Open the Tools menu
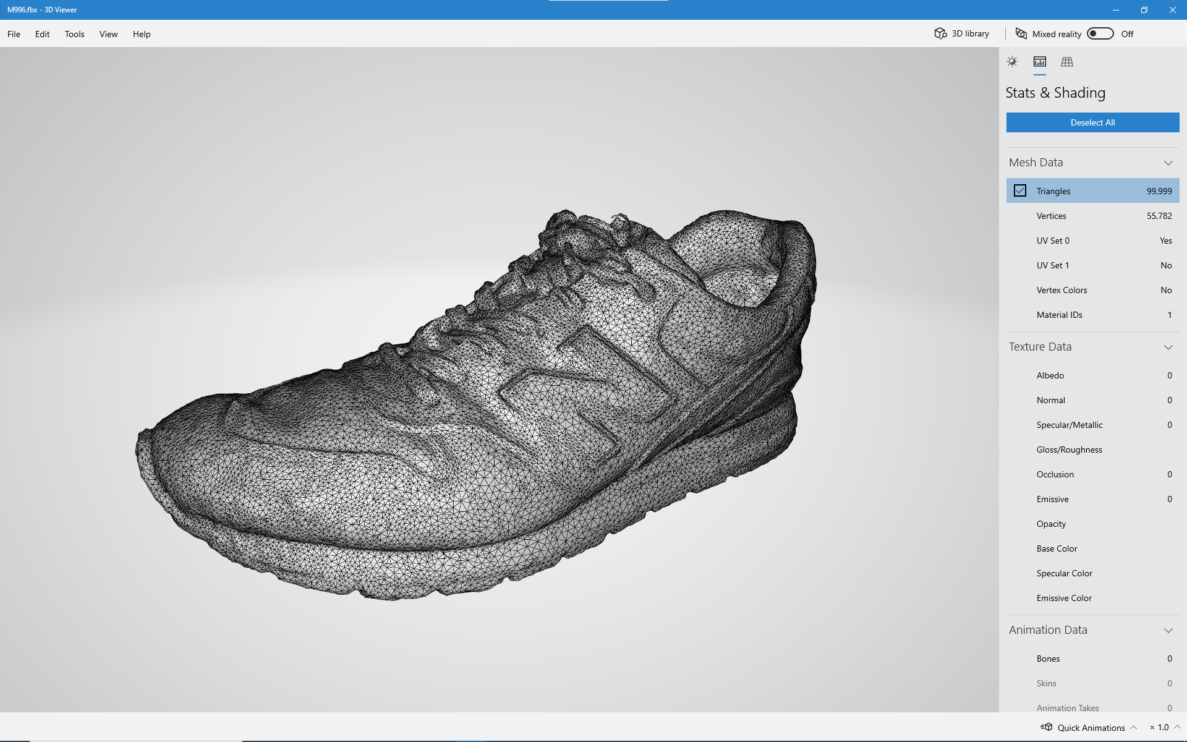The height and width of the screenshot is (742, 1187). coord(75,34)
